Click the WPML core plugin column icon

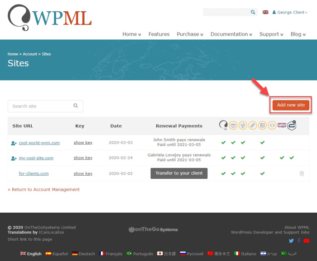[223, 126]
